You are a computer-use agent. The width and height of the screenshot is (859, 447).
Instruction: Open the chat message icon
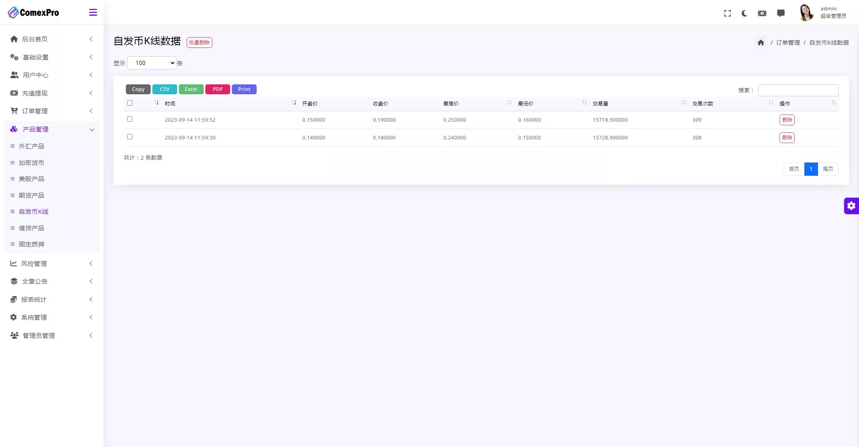tap(781, 13)
